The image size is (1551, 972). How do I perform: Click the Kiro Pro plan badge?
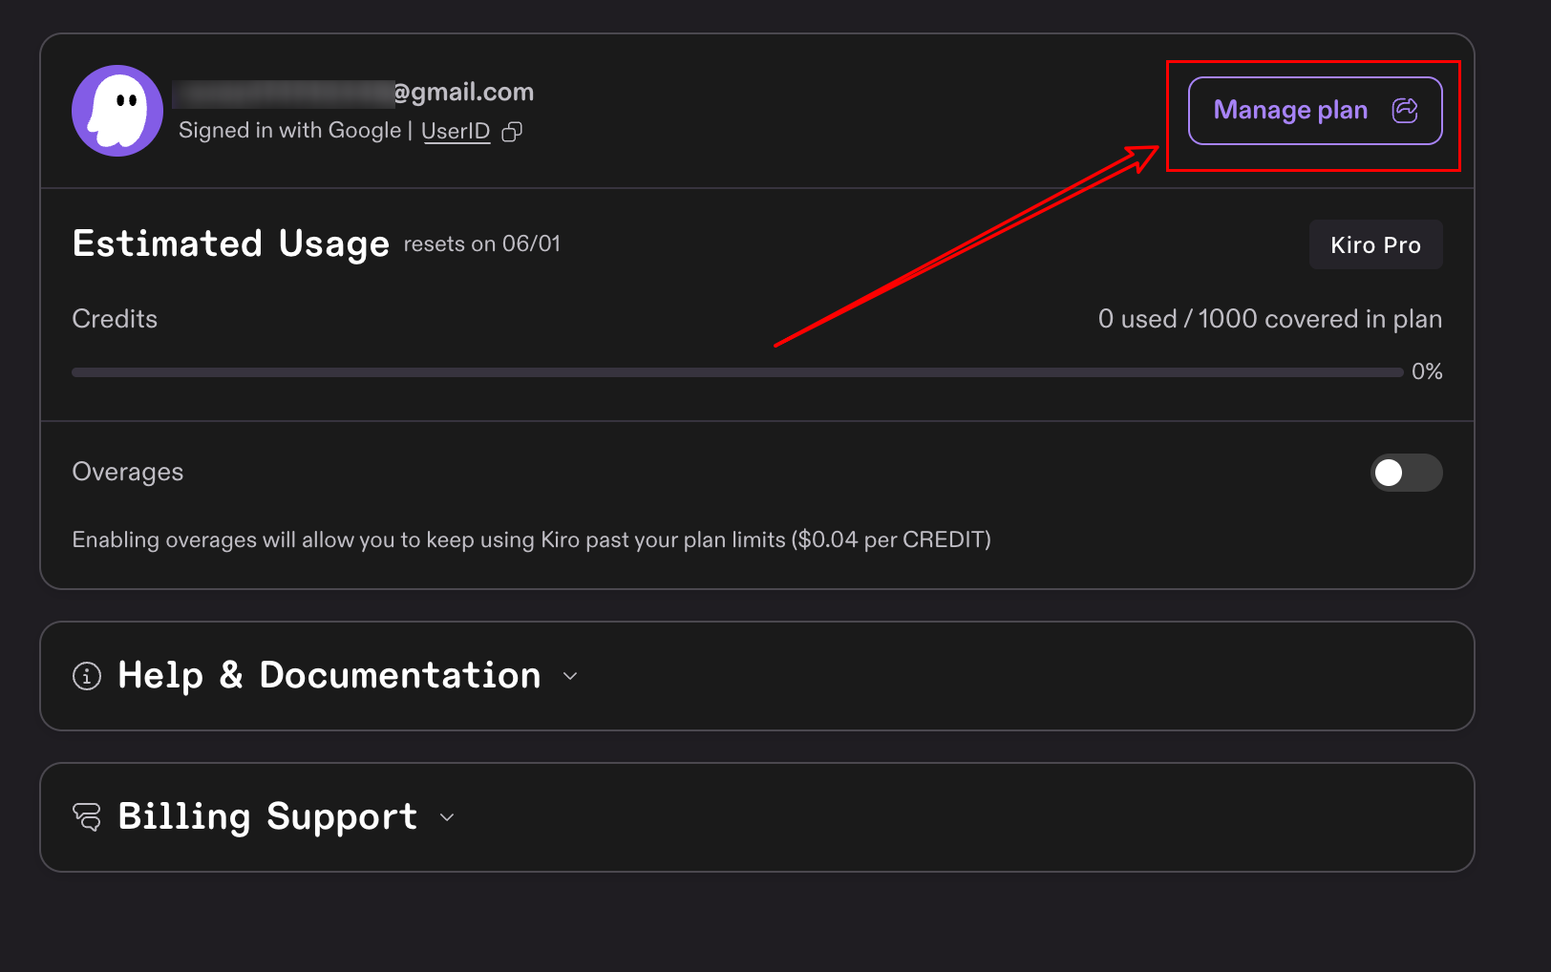click(1375, 245)
